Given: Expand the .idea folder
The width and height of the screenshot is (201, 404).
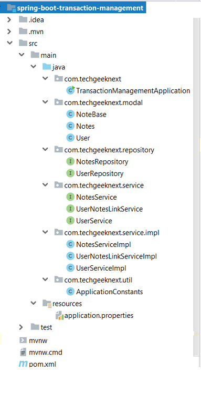Looking at the screenshot, I should [x=9, y=19].
